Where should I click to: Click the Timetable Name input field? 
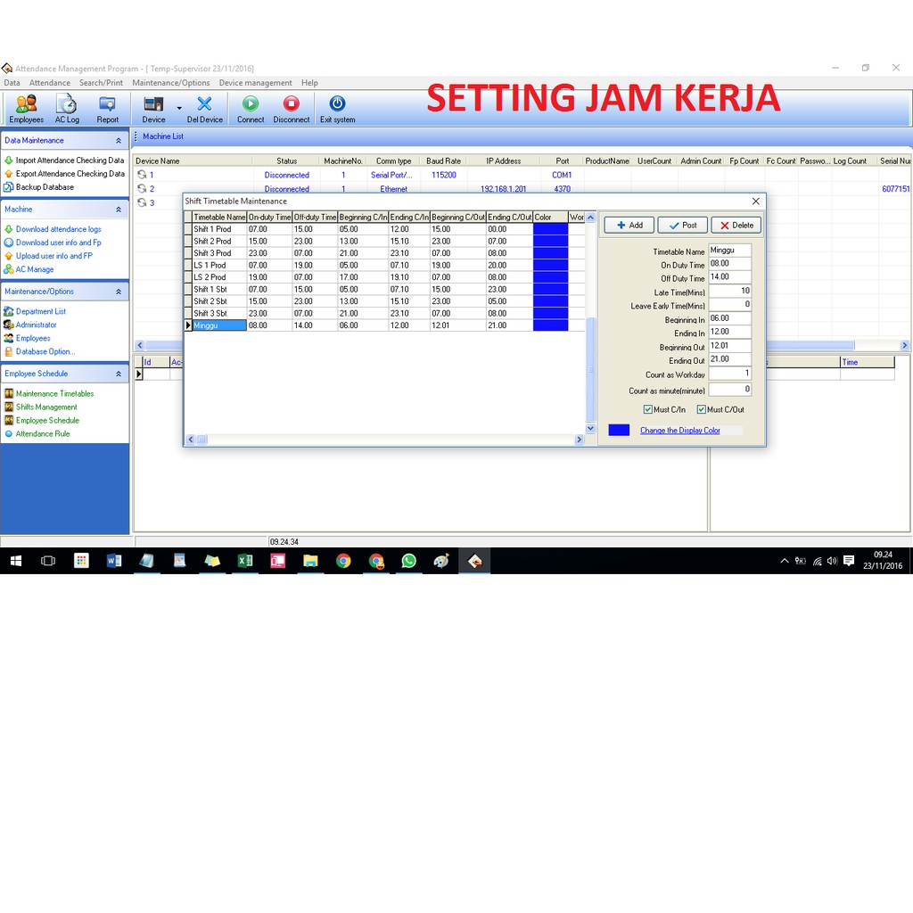tap(729, 251)
